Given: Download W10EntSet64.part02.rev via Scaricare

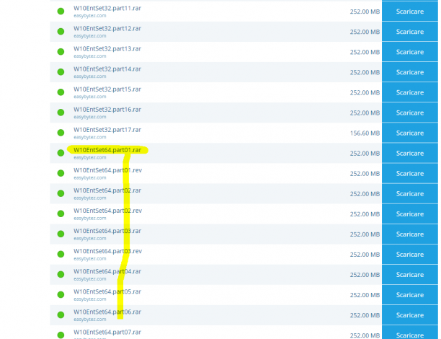Looking at the screenshot, I should coord(410,214).
